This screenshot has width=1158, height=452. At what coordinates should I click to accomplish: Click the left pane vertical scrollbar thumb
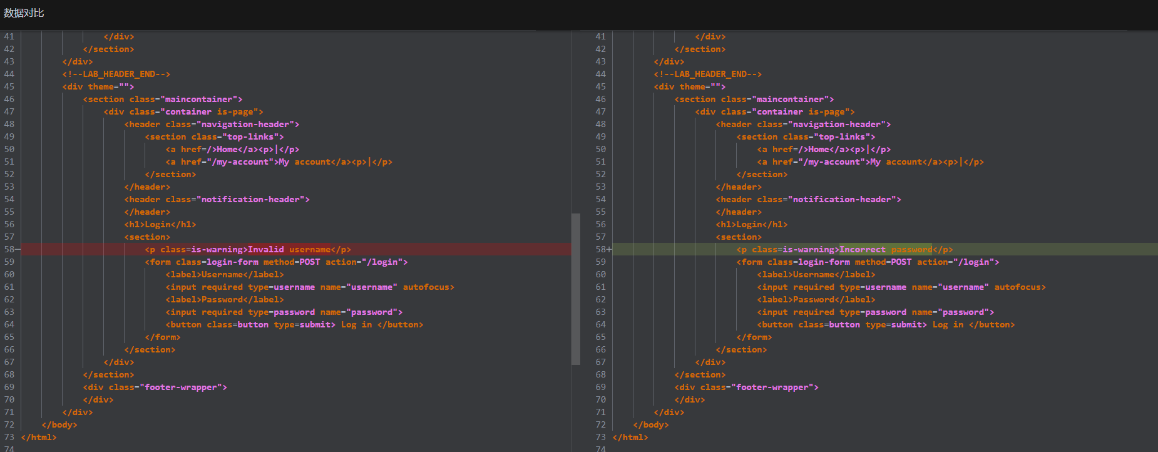(575, 289)
